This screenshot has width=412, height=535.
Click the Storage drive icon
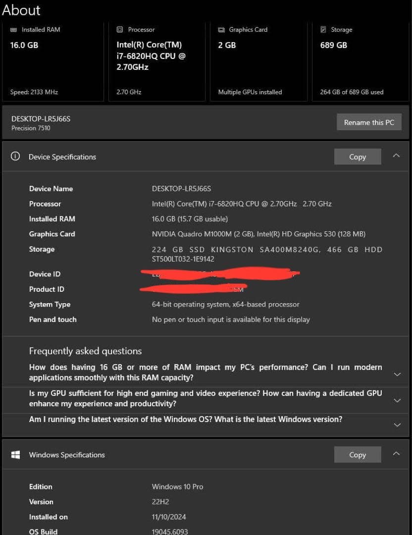coord(323,29)
